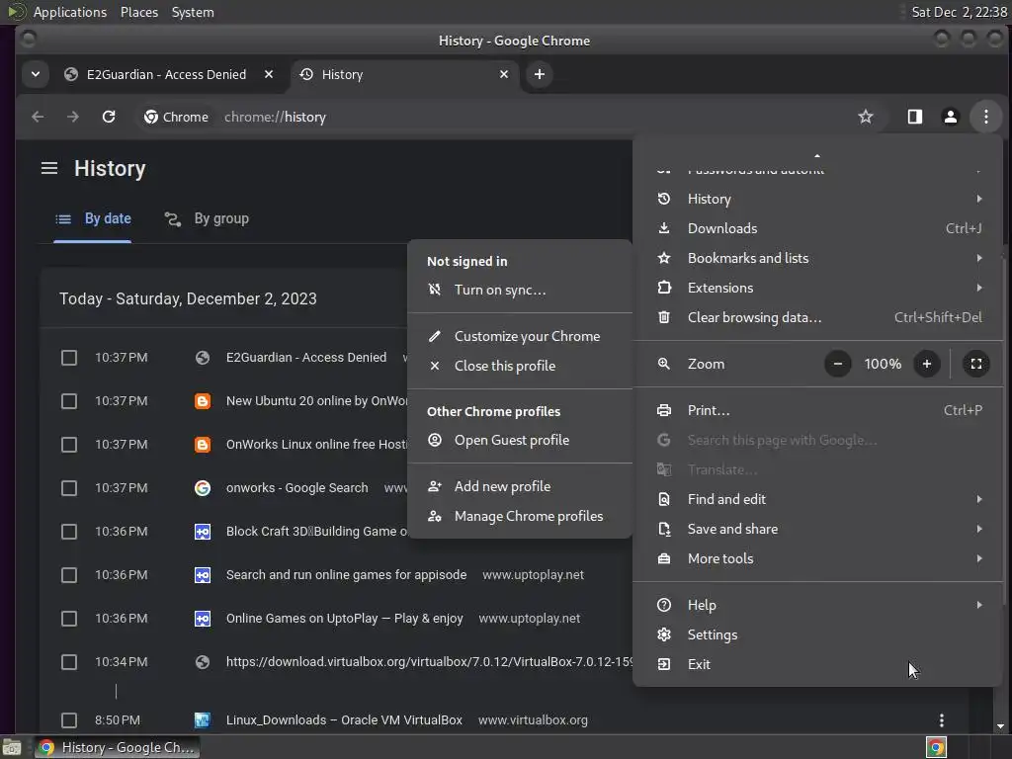Tick checkbox for Linux_Downloads Oracle VM VirtualBox entry
The image size is (1012, 759).
(69, 720)
